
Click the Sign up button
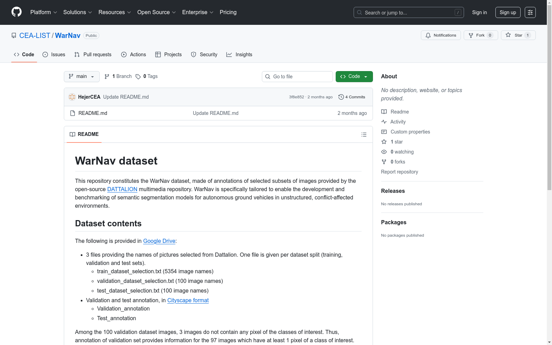point(508,12)
